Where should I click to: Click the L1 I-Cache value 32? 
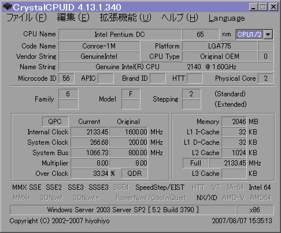[x=234, y=132]
